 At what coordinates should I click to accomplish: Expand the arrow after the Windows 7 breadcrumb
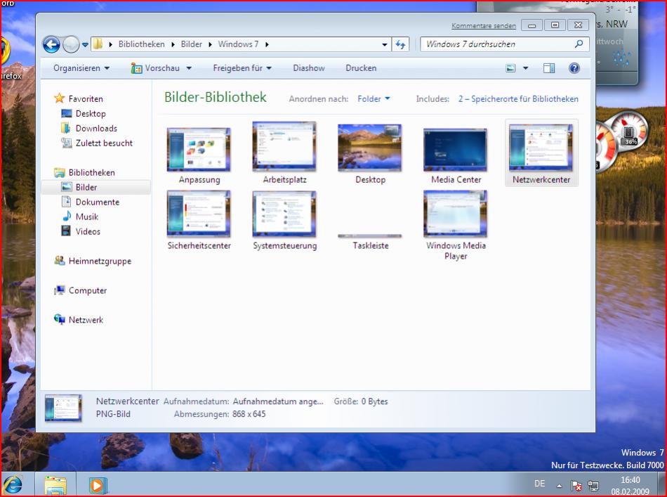coord(267,44)
